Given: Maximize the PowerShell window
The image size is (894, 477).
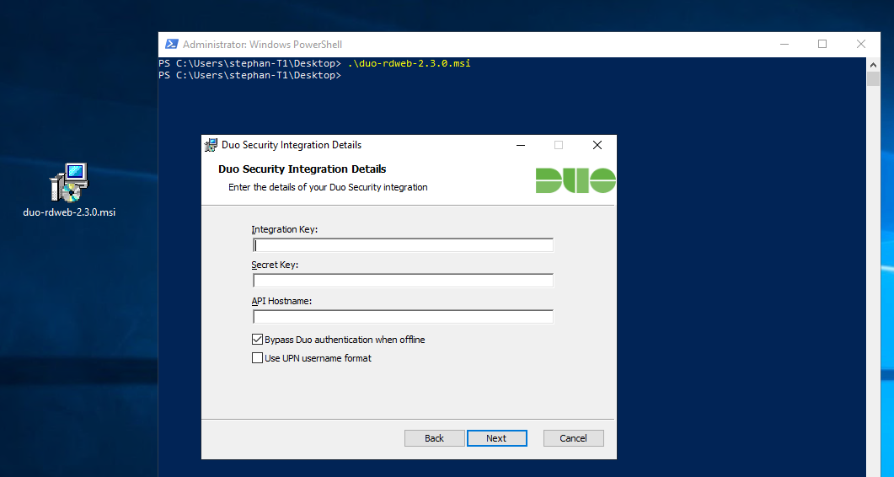Looking at the screenshot, I should coord(822,44).
